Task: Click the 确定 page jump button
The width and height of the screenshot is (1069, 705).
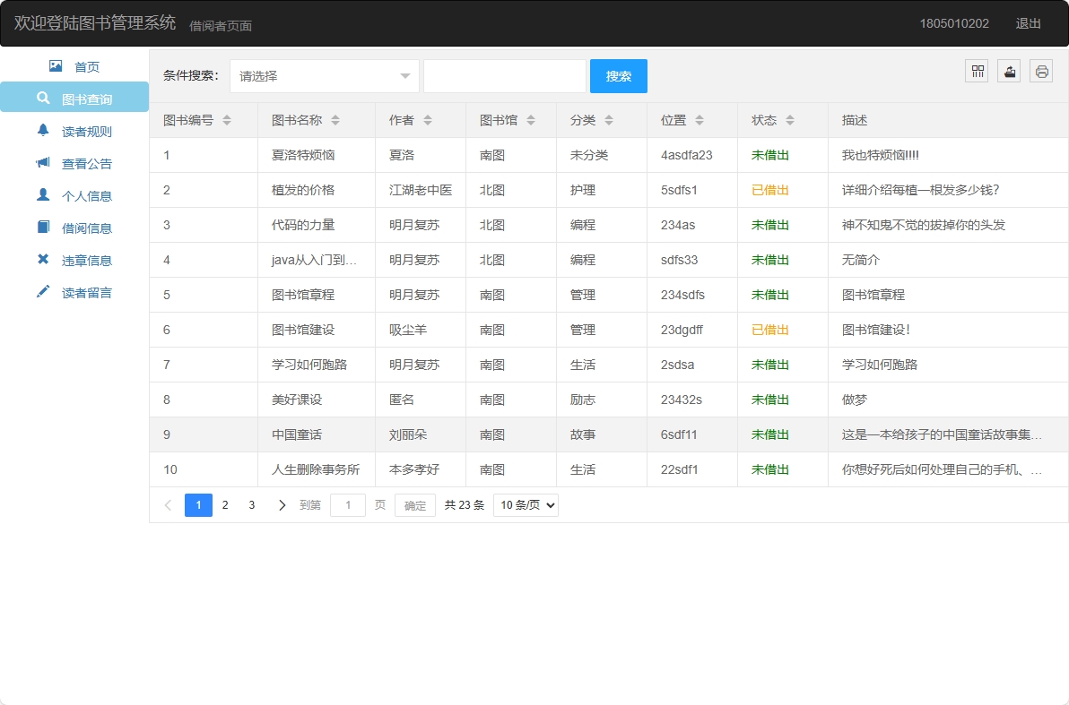Action: click(x=414, y=504)
